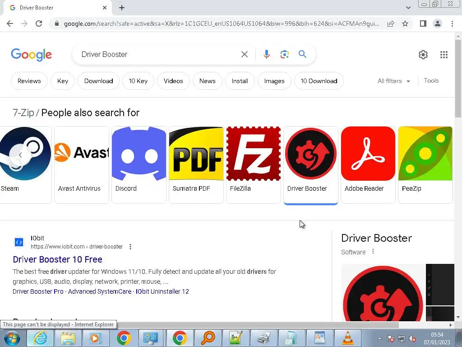Screen dimensions: 462x347
Task: Select PeaZip card in carousel
Action: 425,164
